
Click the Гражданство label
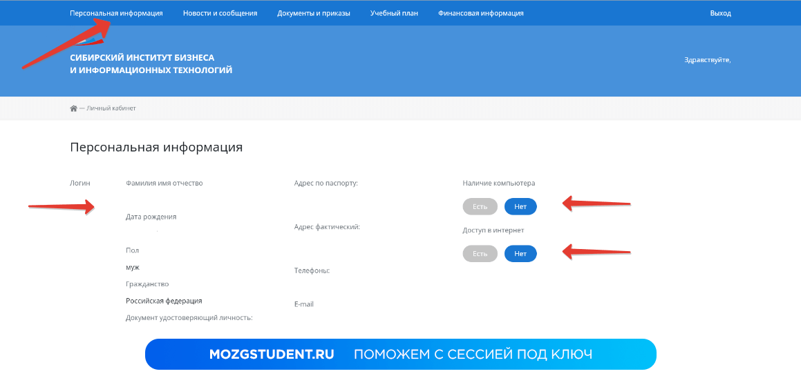tap(147, 284)
